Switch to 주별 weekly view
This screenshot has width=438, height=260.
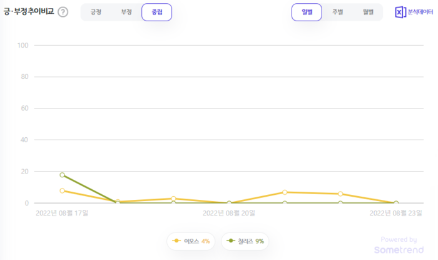tap(337, 12)
